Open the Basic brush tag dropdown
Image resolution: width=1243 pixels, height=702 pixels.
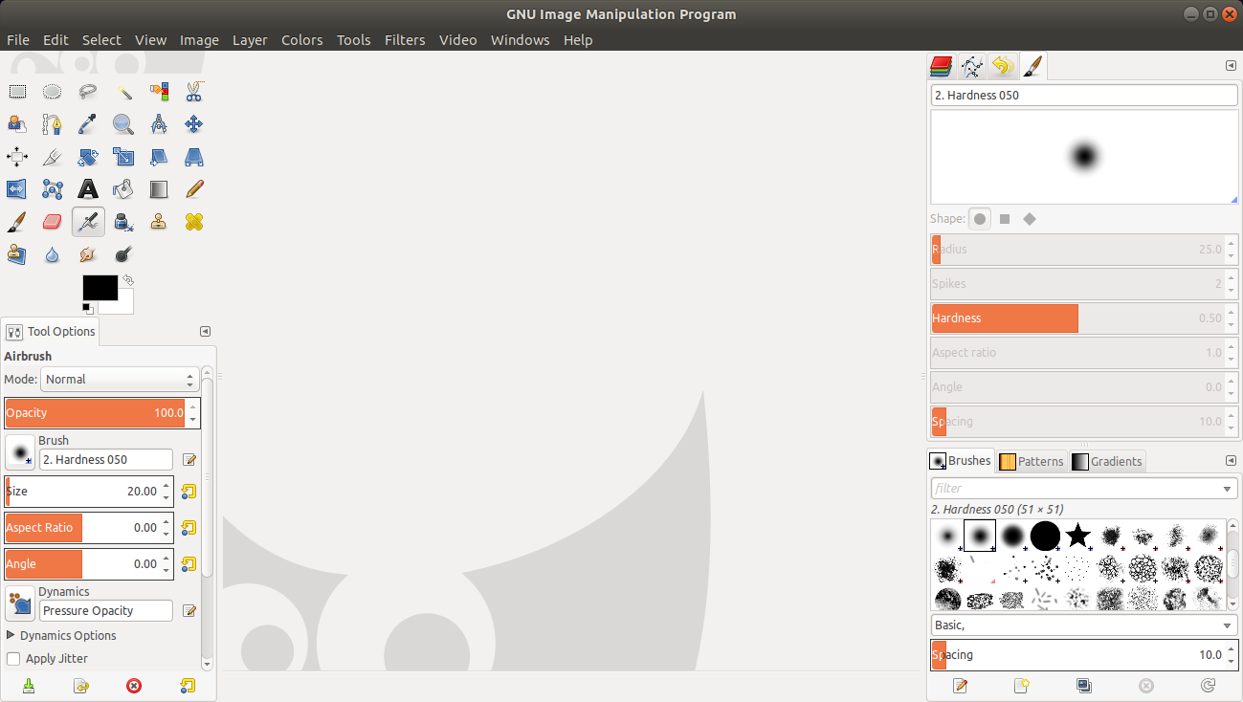tap(1083, 625)
